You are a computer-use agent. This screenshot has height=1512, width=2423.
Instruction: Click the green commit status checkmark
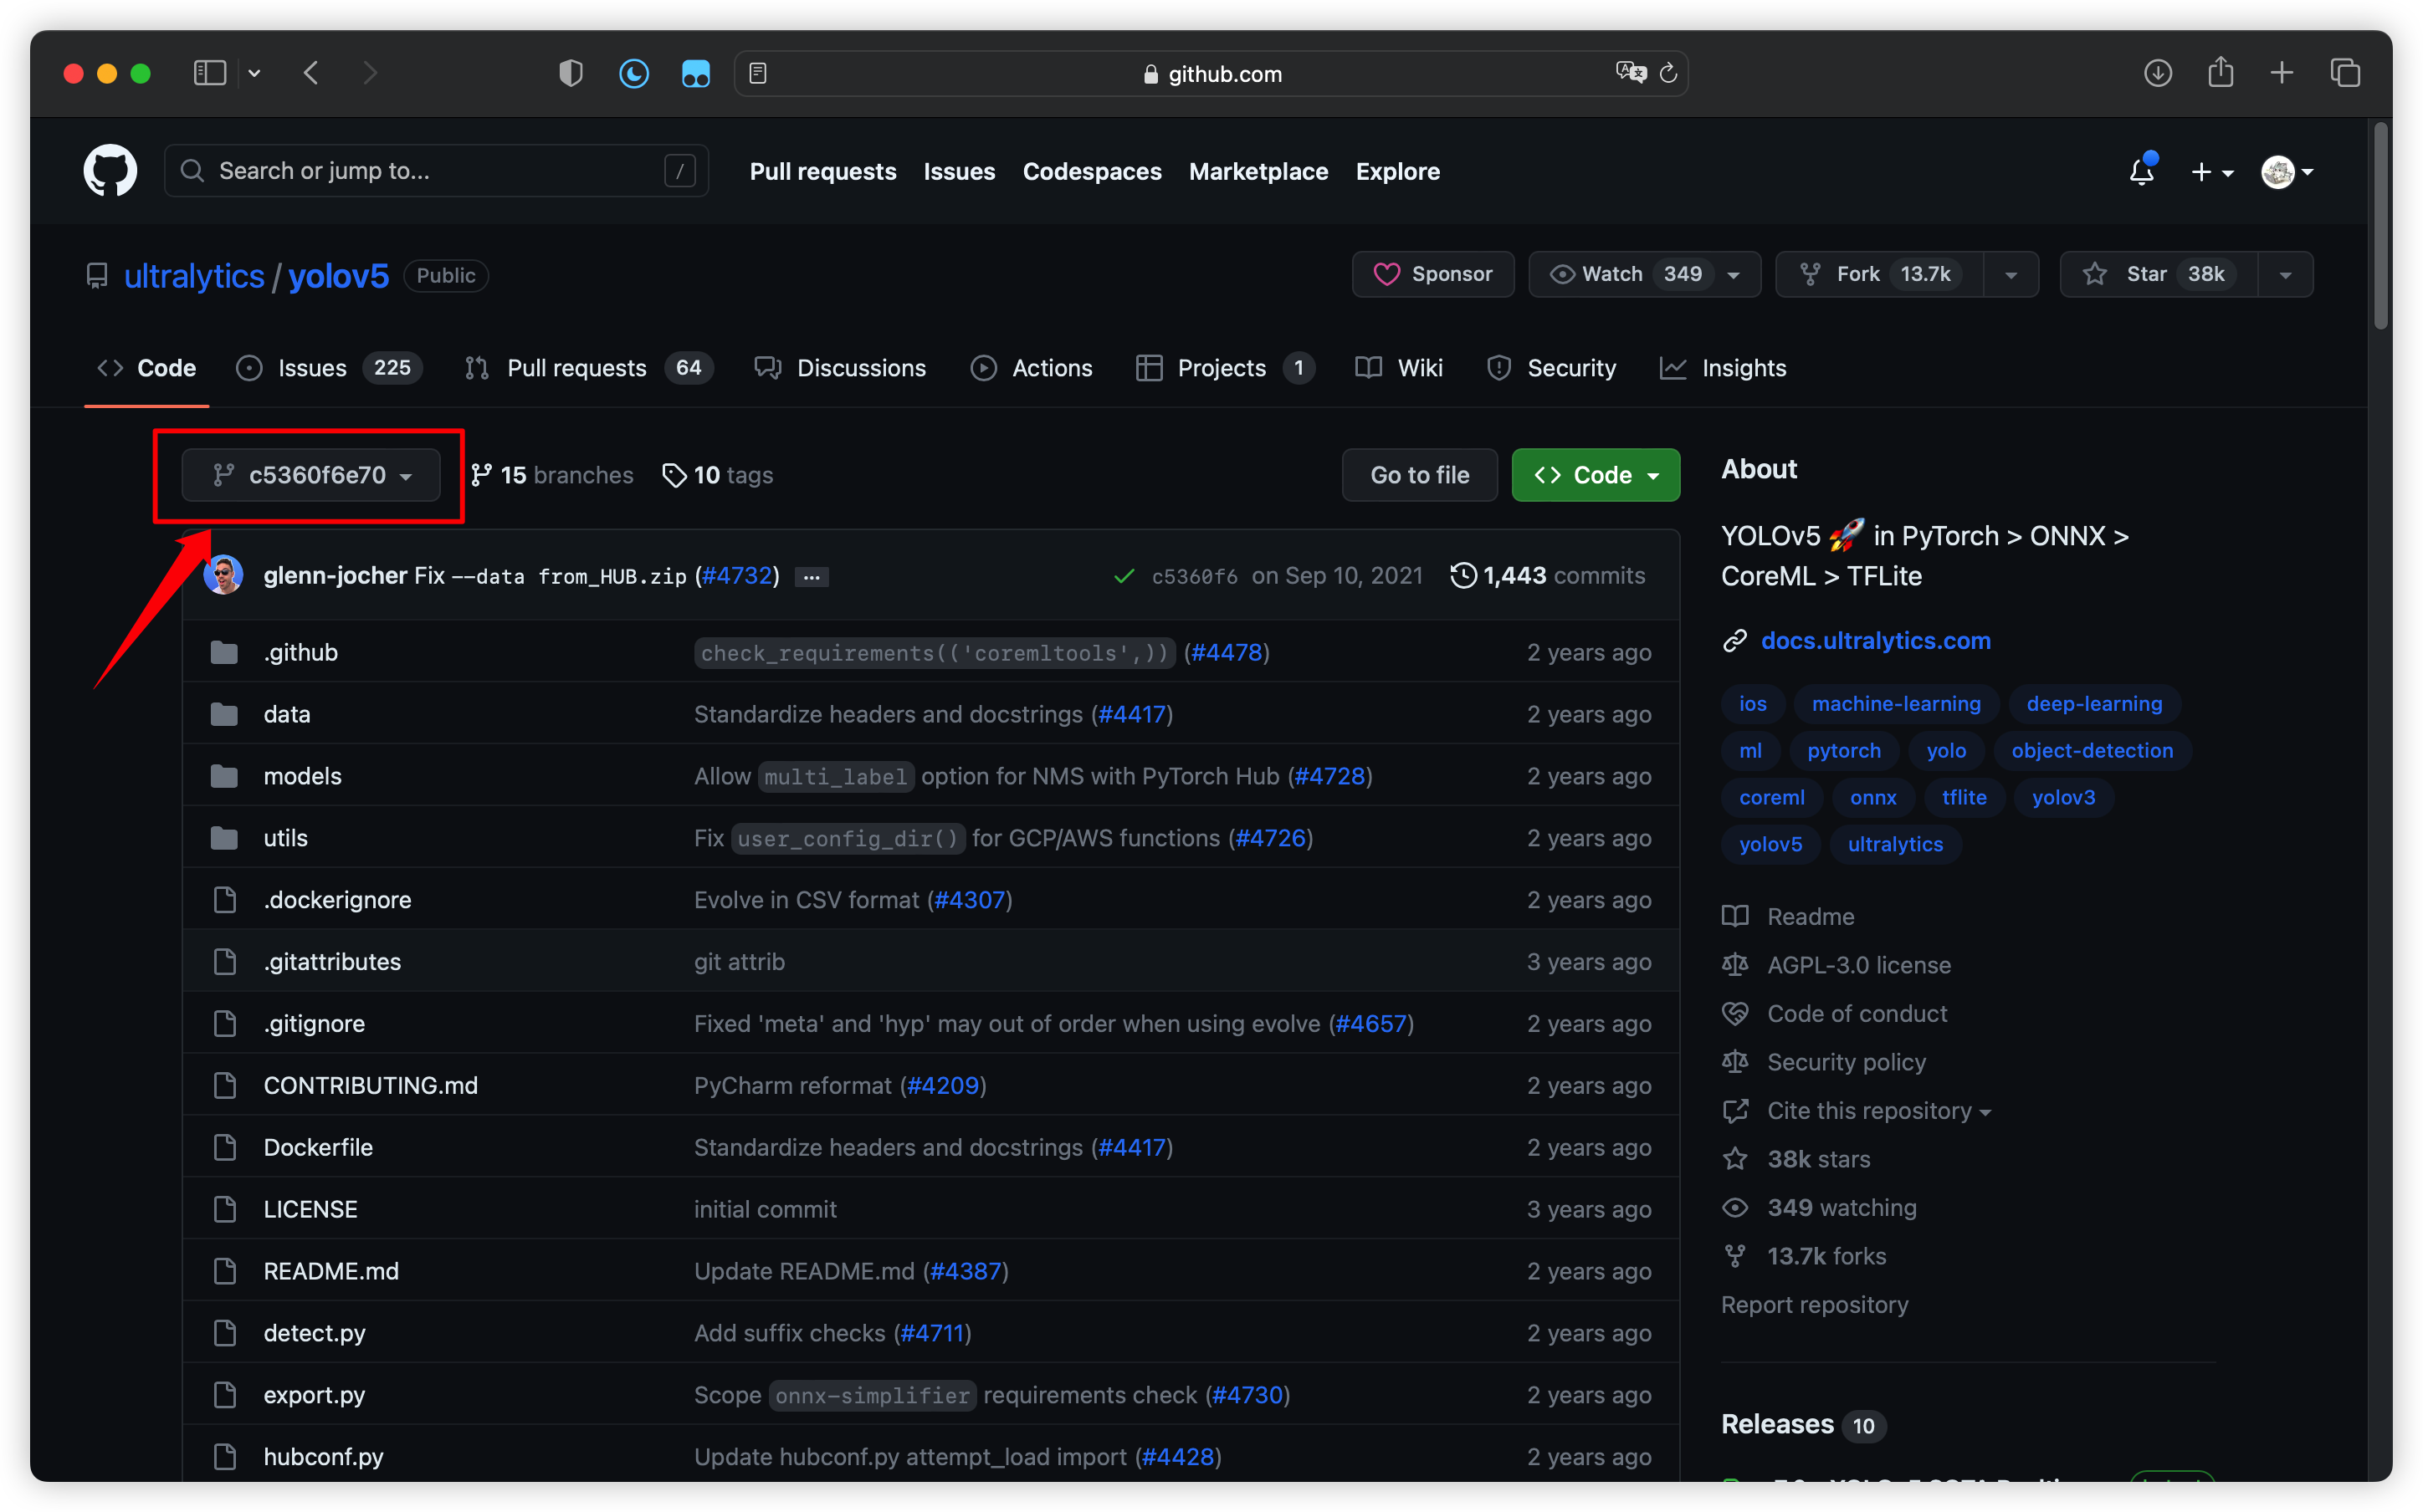click(1124, 576)
